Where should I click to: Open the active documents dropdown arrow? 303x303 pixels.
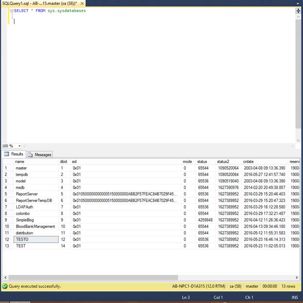pyautogui.click(x=298, y=3)
